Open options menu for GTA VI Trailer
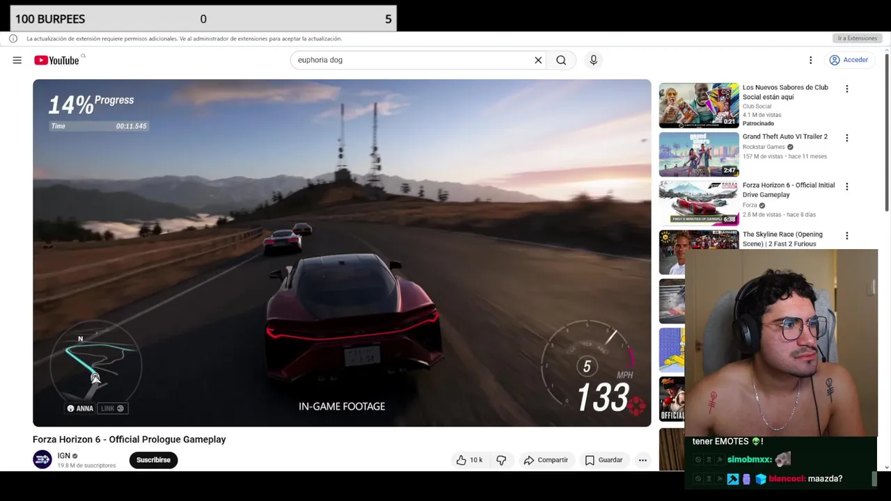Screen dimensions: 891x501 [x=846, y=138]
